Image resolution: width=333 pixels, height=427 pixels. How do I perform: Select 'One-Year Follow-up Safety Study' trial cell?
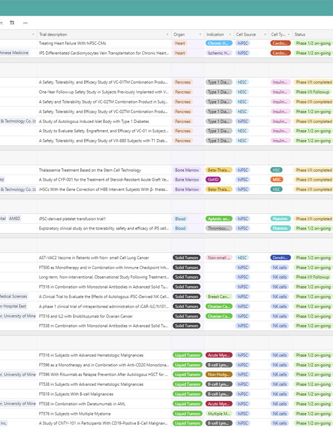point(104,92)
